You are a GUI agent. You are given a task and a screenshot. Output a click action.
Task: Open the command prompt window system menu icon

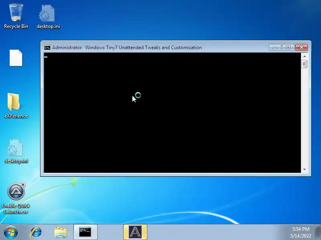click(47, 48)
